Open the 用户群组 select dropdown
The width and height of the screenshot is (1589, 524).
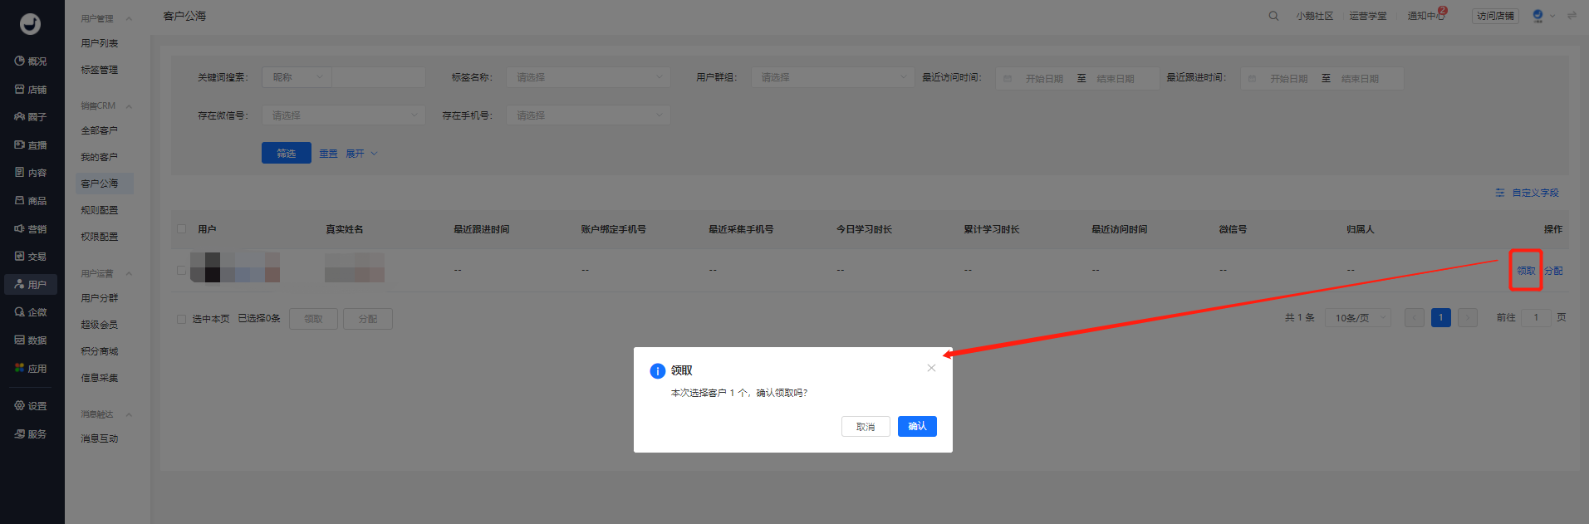coord(833,77)
